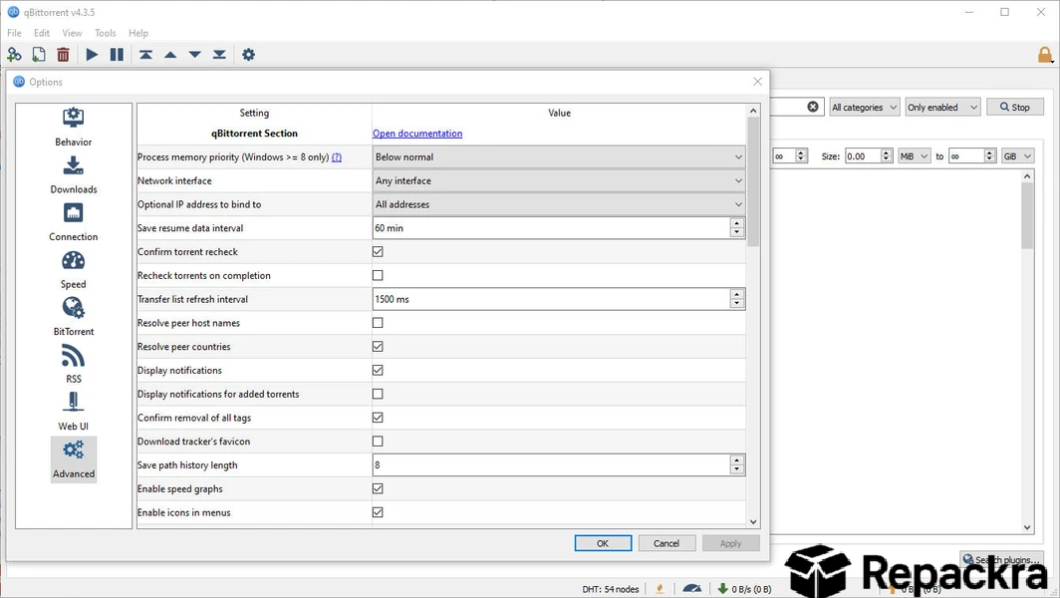Uncheck Confirm removal of all tags
Screen dimensions: 1060x598
pyautogui.click(x=378, y=418)
